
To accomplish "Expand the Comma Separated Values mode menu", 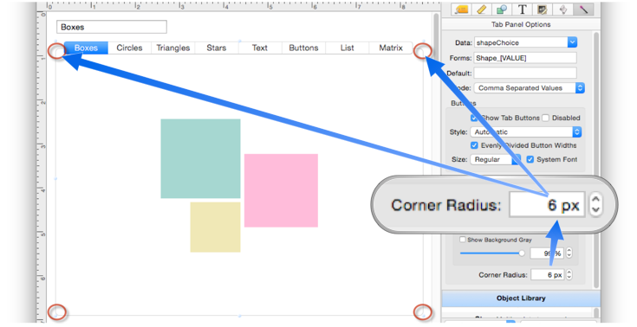I will click(x=529, y=88).
